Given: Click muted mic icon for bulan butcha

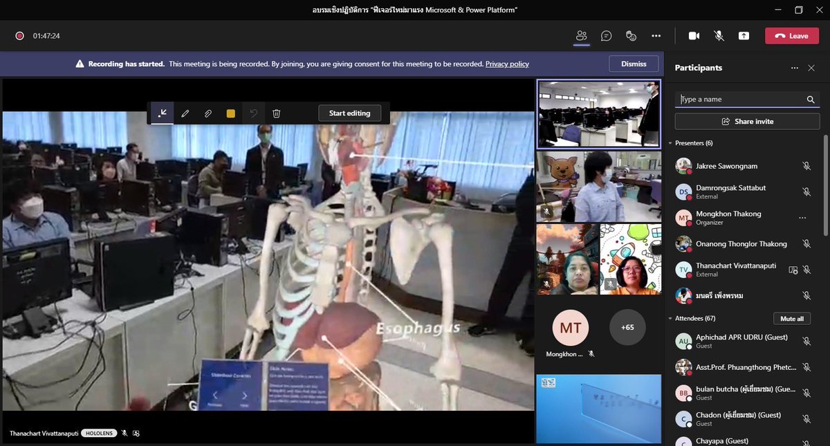Looking at the screenshot, I should (x=806, y=393).
